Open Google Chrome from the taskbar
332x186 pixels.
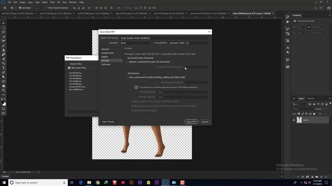(98, 182)
